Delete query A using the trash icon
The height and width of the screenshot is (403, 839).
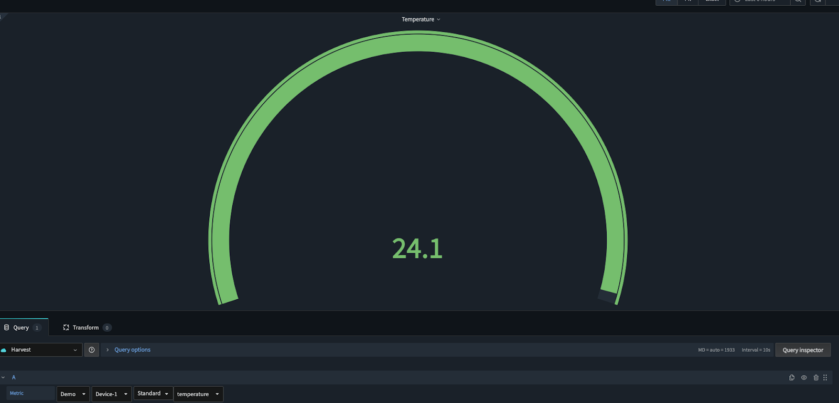[816, 377]
